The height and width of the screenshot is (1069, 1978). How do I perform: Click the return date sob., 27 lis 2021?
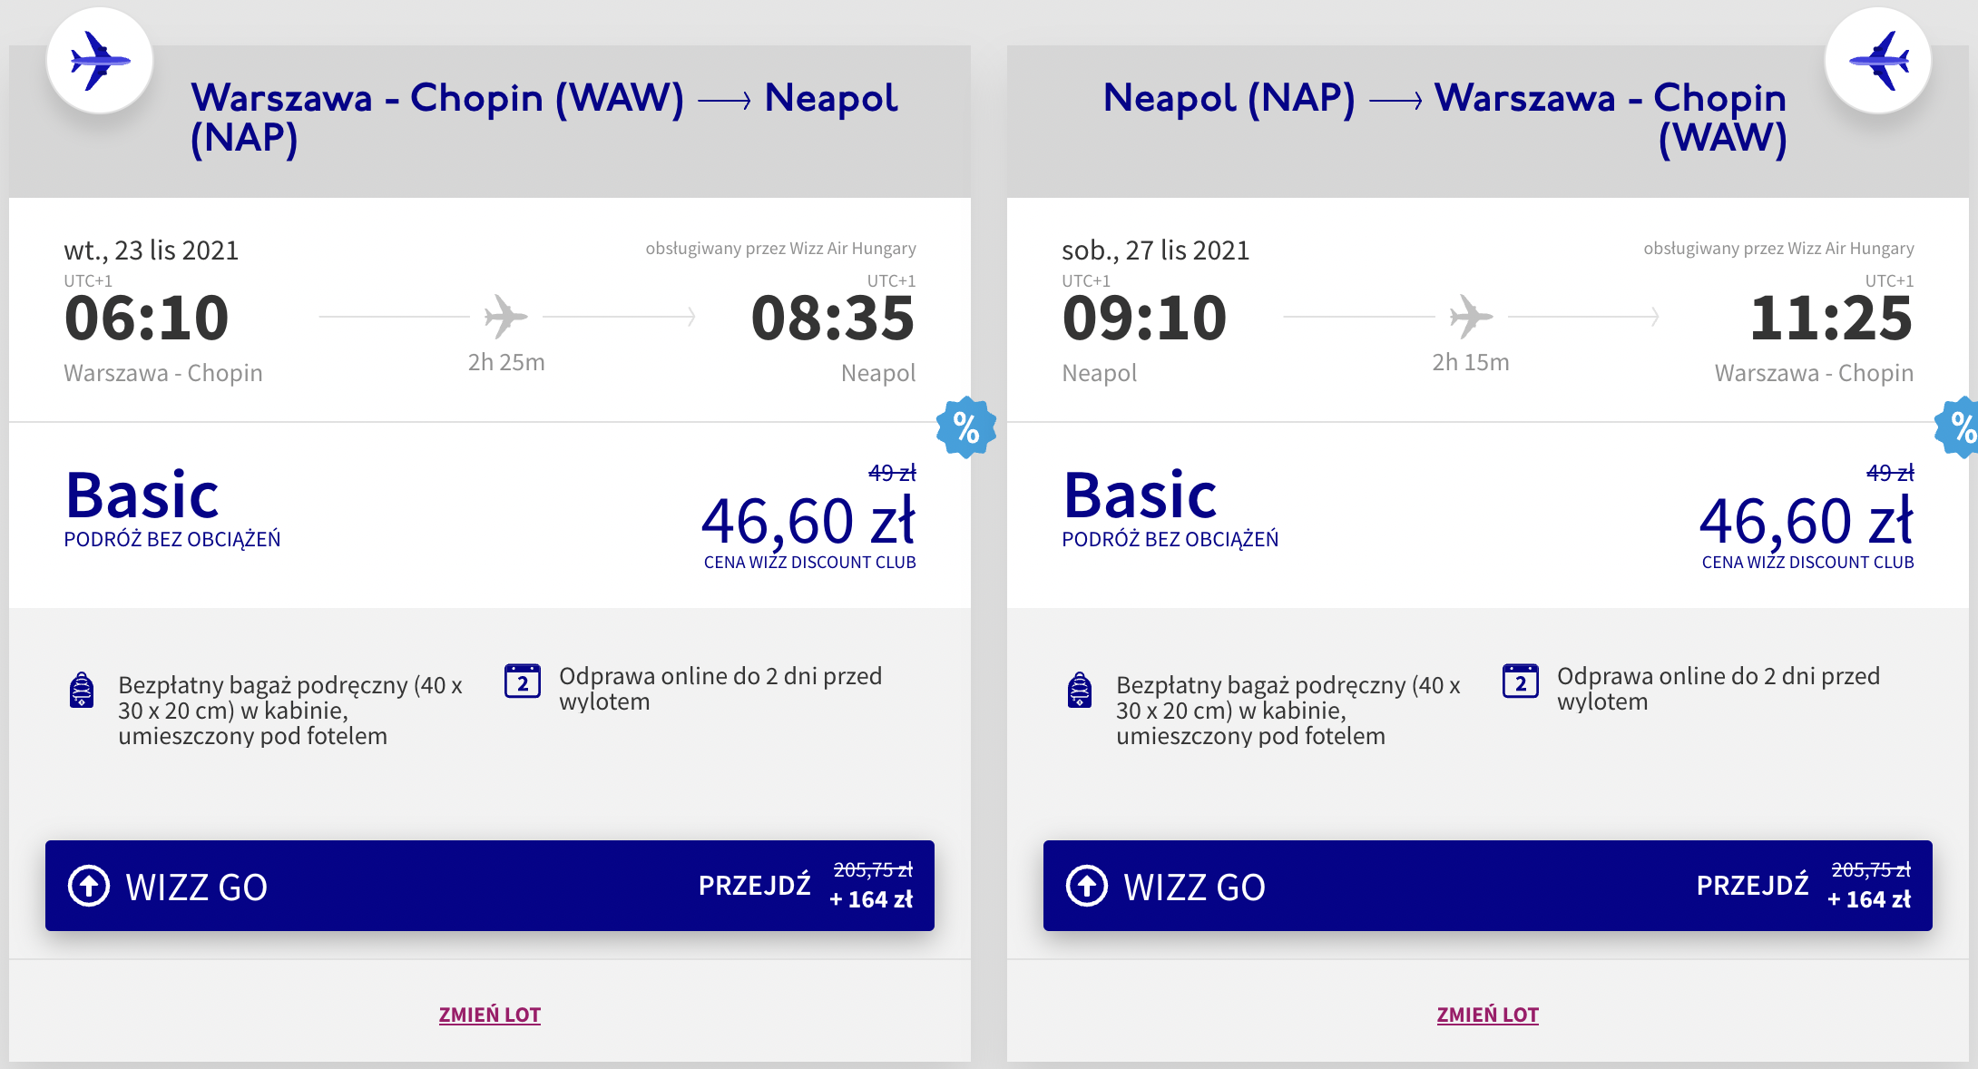click(x=1155, y=250)
